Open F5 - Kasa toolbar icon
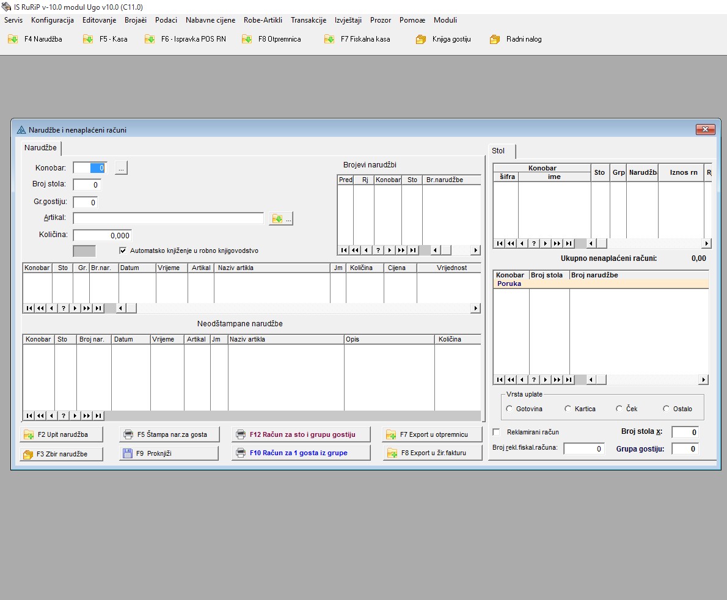 coord(106,39)
